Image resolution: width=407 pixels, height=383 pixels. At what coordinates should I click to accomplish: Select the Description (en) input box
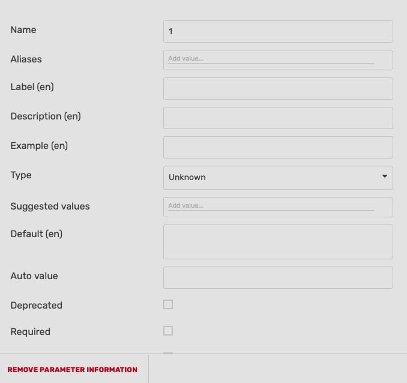pos(278,118)
